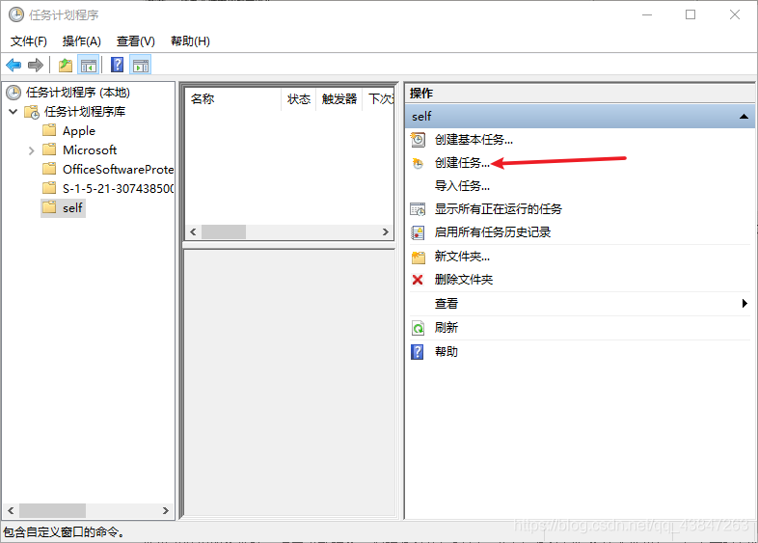Select the self tree item

[x=72, y=208]
